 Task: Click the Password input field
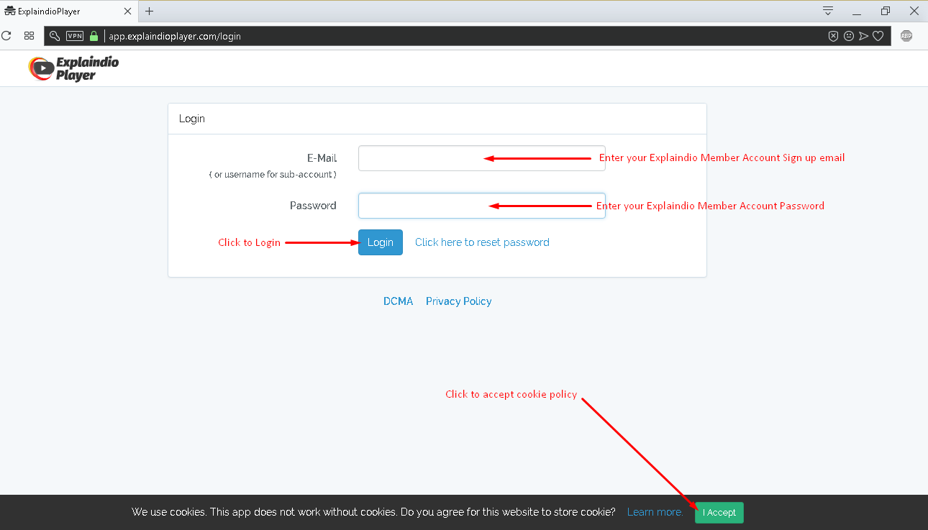(x=482, y=206)
